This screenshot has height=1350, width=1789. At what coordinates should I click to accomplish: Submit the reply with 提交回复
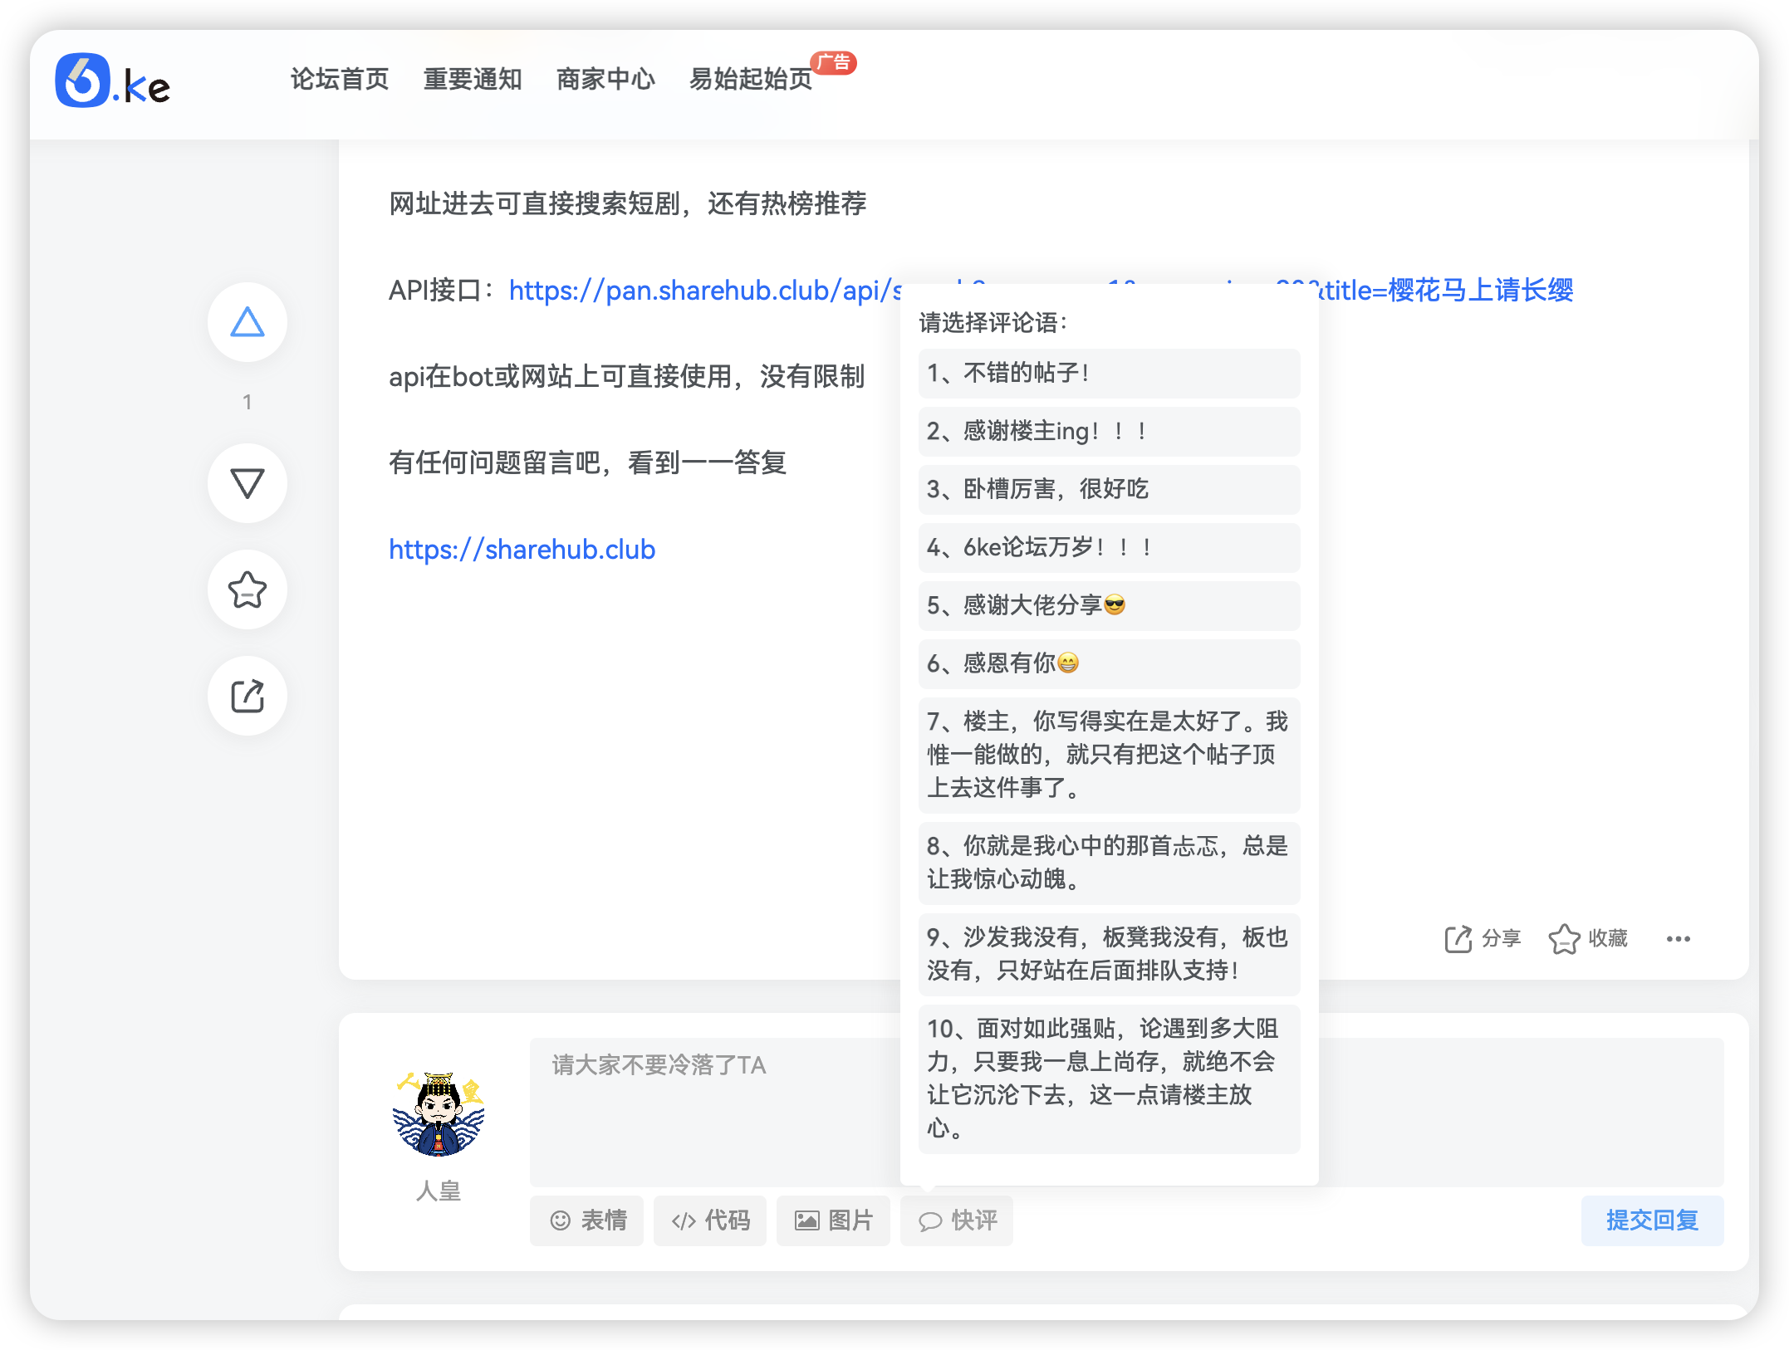click(x=1652, y=1220)
